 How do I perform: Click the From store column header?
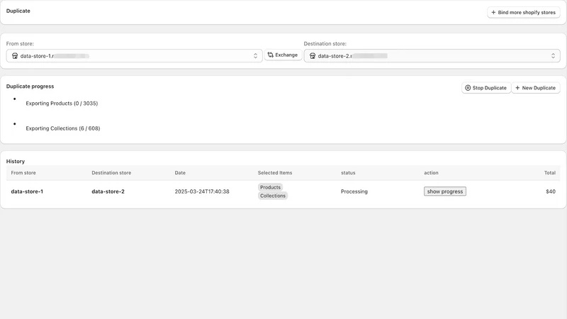[x=23, y=173]
